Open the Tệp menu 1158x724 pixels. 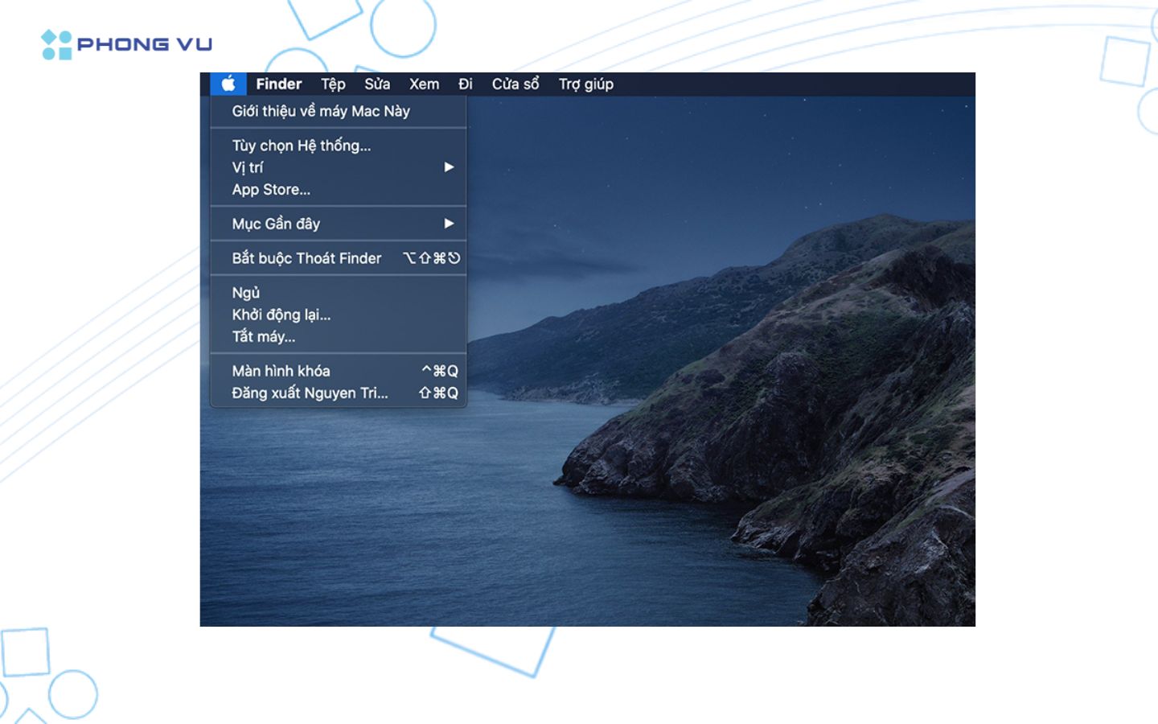(x=333, y=84)
